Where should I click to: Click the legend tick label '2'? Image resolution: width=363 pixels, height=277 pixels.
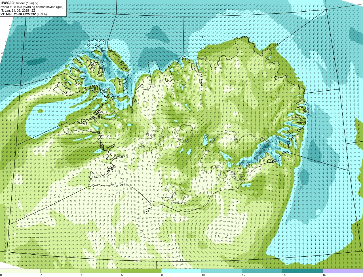(x=41, y=275)
